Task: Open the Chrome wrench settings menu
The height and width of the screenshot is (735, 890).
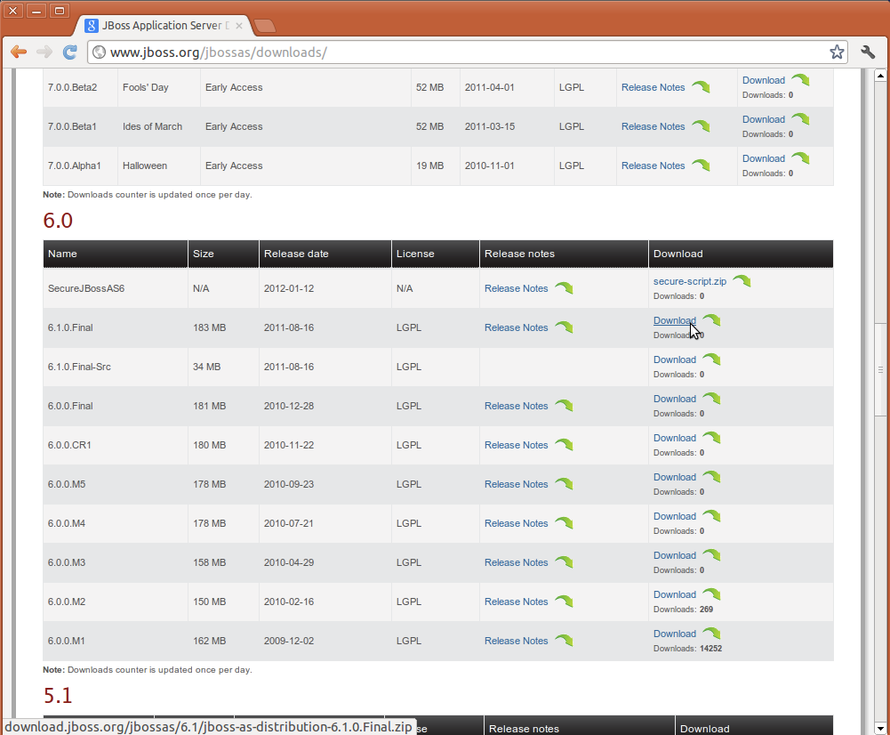Action: (869, 52)
